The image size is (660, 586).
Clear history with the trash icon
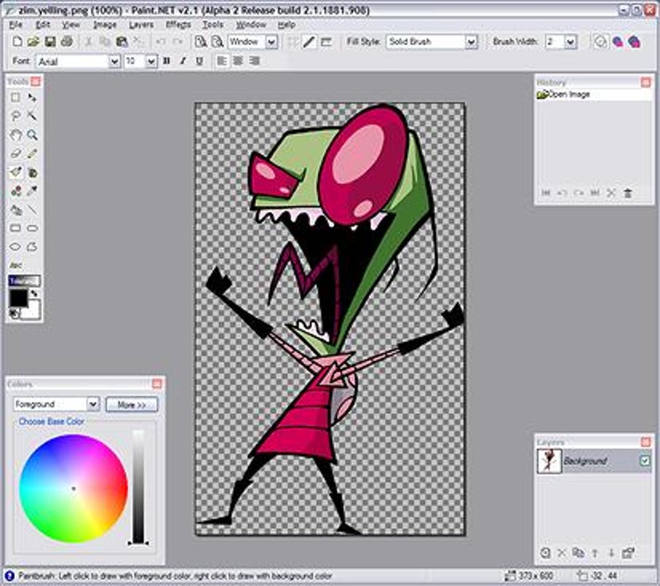628,193
